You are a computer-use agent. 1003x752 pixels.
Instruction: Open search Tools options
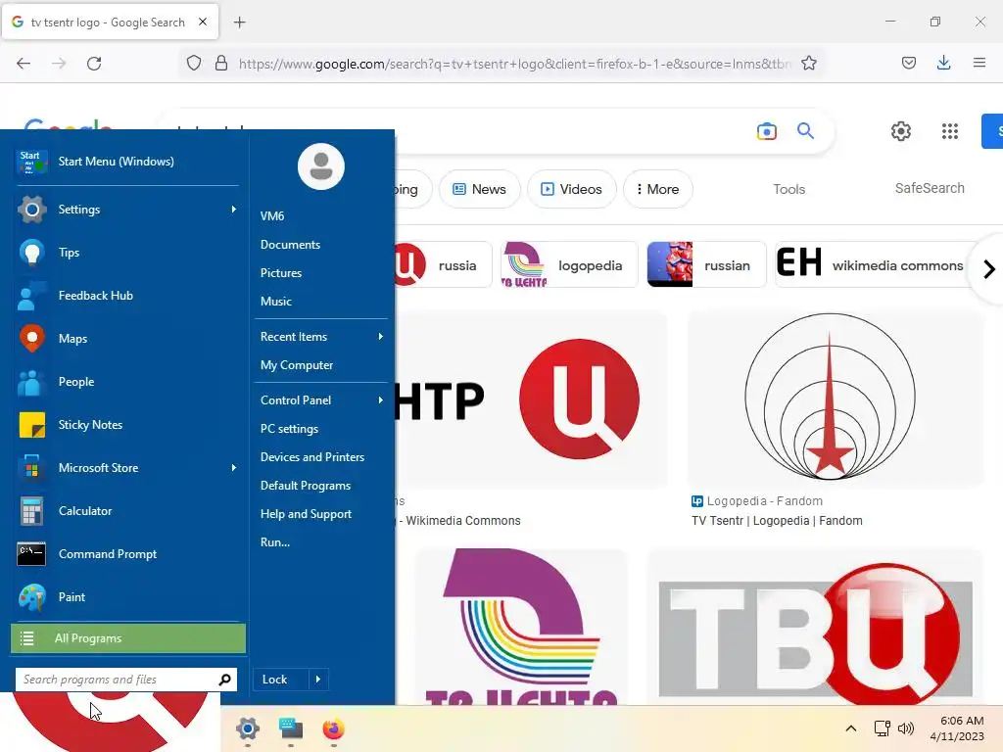tap(788, 189)
